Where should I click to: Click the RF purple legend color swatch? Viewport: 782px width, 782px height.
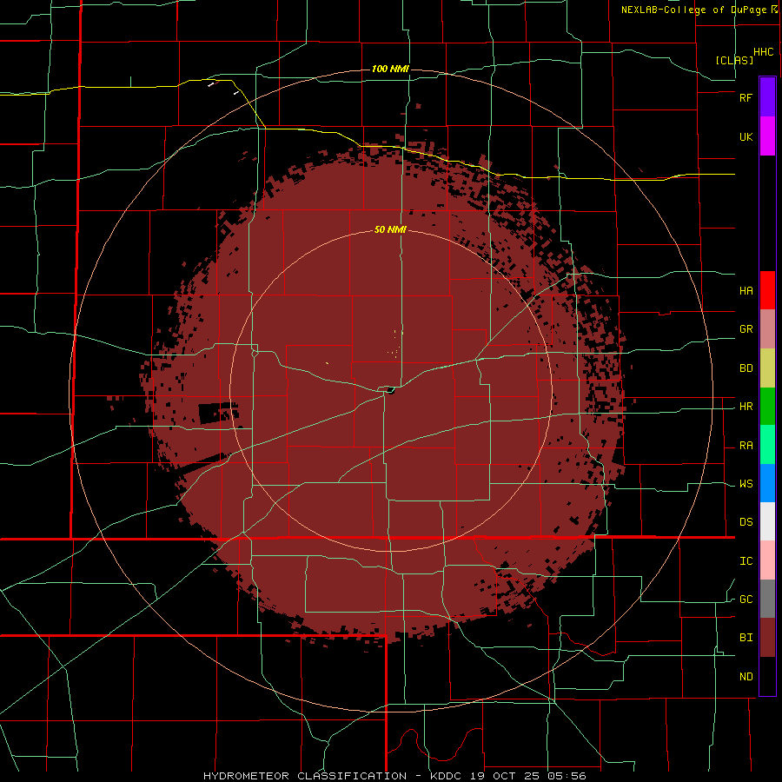pos(767,97)
